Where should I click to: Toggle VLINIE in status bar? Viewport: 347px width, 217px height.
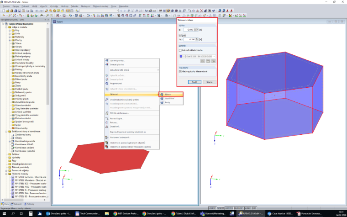247,208
